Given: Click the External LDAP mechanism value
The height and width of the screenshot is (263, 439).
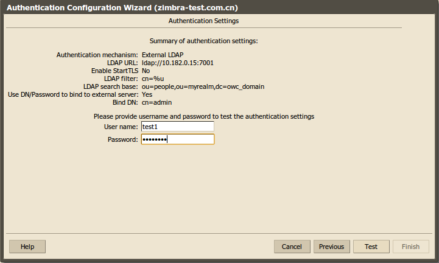Looking at the screenshot, I should [163, 55].
